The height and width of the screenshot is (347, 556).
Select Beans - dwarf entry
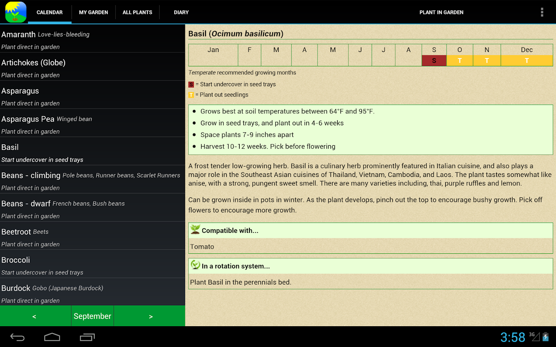(93, 207)
